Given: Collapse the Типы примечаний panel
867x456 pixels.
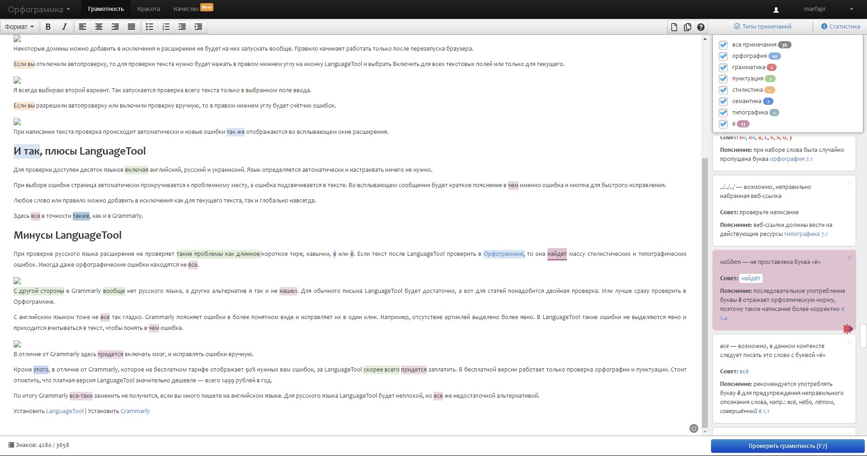Looking at the screenshot, I should coord(763,26).
